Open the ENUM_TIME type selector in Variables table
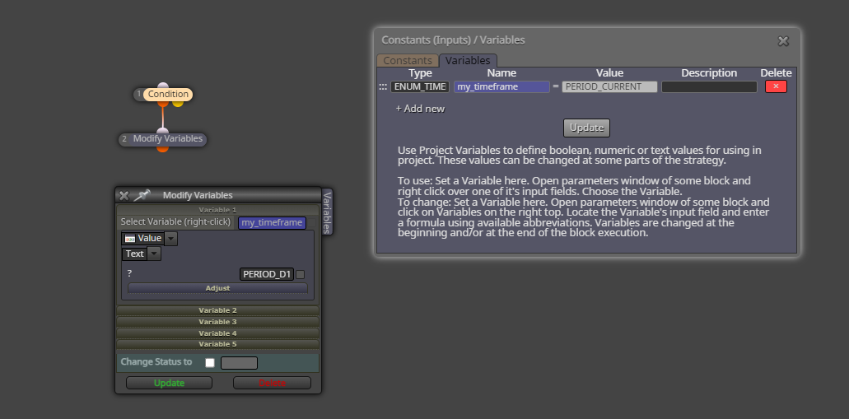 [x=420, y=86]
